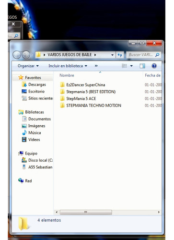Image resolution: width=174 pixels, height=240 pixels.
Task: Click the refresh arrows icon
Action: pos(120,55)
